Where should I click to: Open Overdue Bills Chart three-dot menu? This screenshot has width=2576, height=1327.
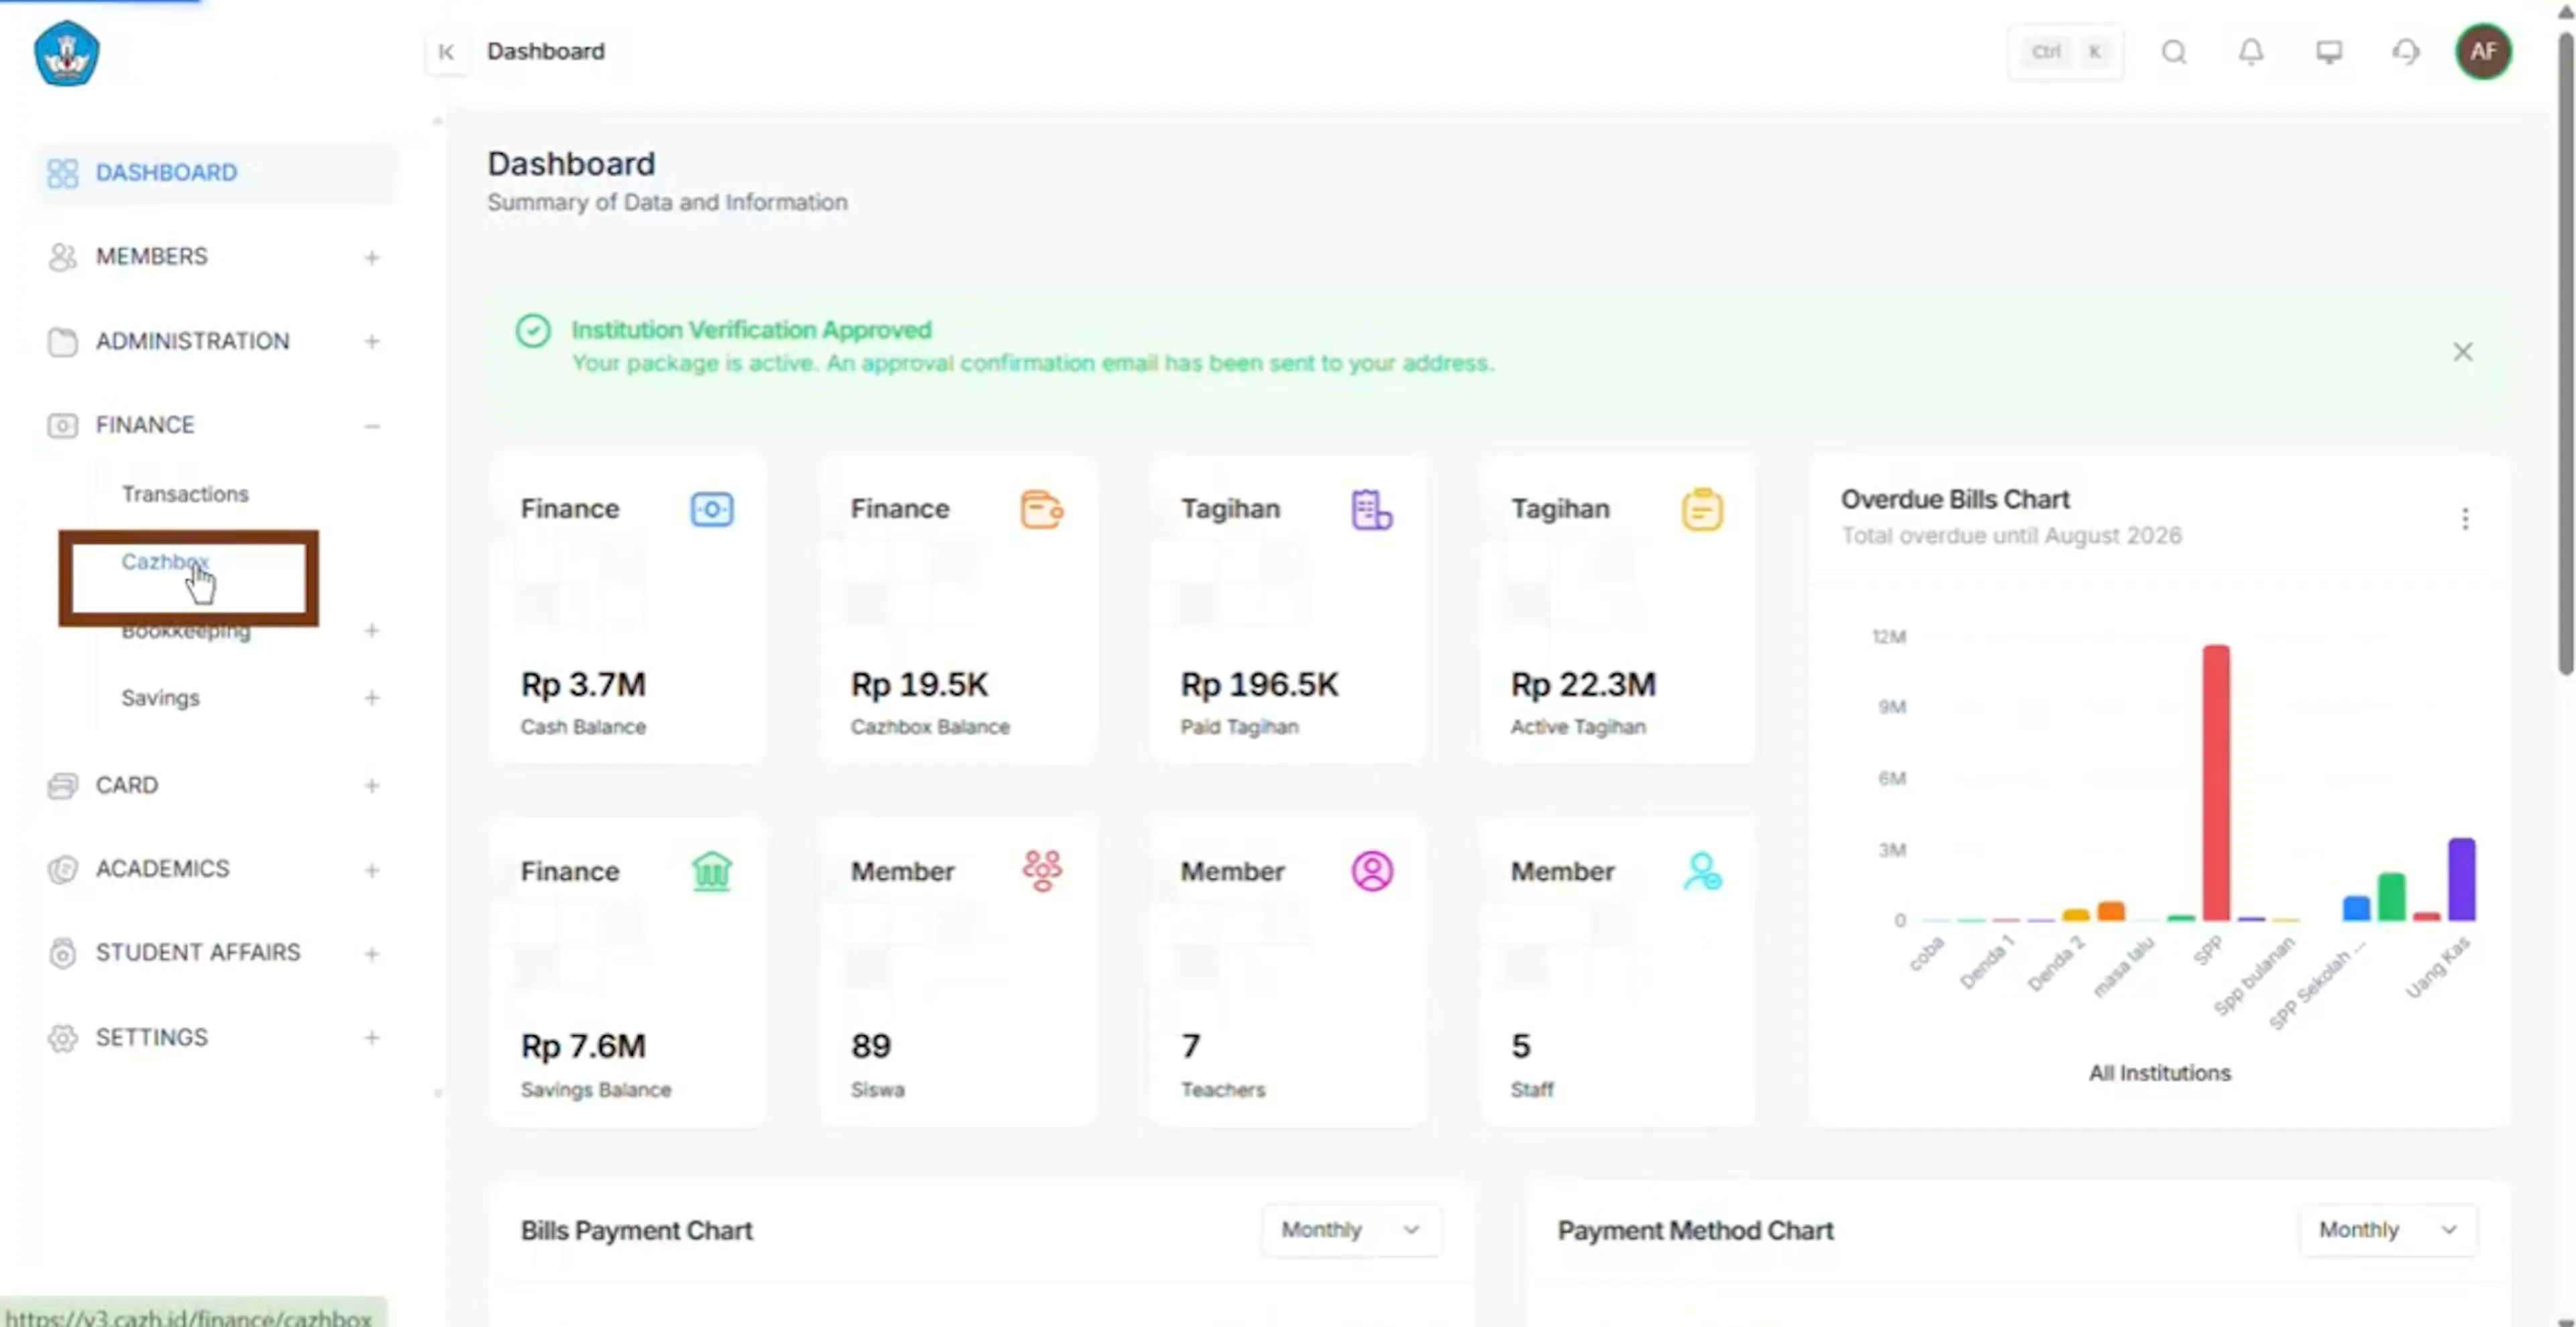2465,518
